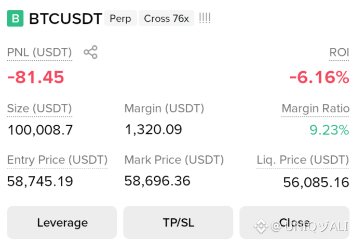Show Entry Price (USDT) label explanation
The height and width of the screenshot is (240, 352).
pyautogui.click(x=57, y=160)
